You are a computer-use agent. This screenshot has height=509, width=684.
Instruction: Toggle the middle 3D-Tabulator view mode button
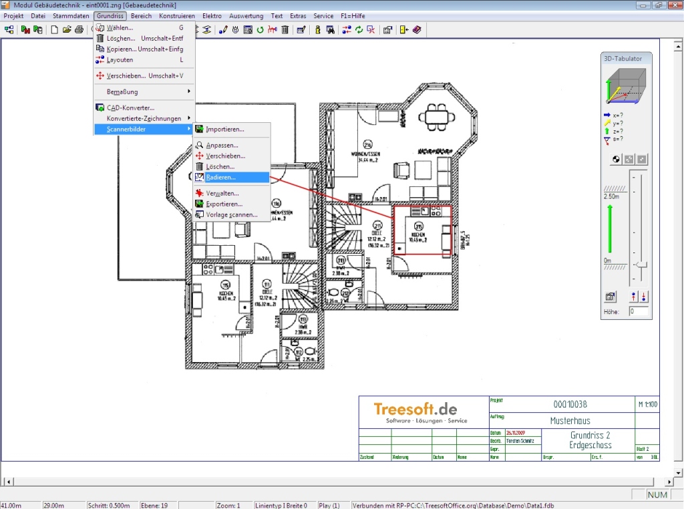click(629, 159)
